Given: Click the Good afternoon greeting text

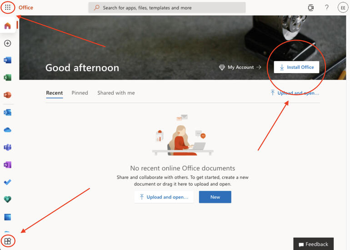Looking at the screenshot, I should [82, 68].
